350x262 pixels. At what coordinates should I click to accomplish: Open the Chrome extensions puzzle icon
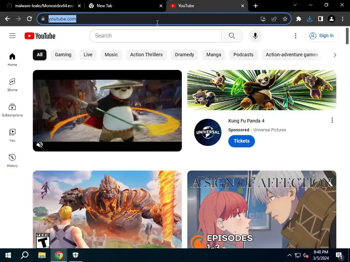click(x=299, y=19)
